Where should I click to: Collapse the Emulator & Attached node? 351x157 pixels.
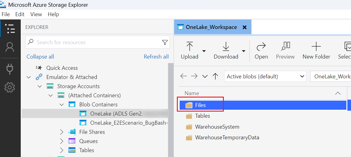pyautogui.click(x=29, y=77)
